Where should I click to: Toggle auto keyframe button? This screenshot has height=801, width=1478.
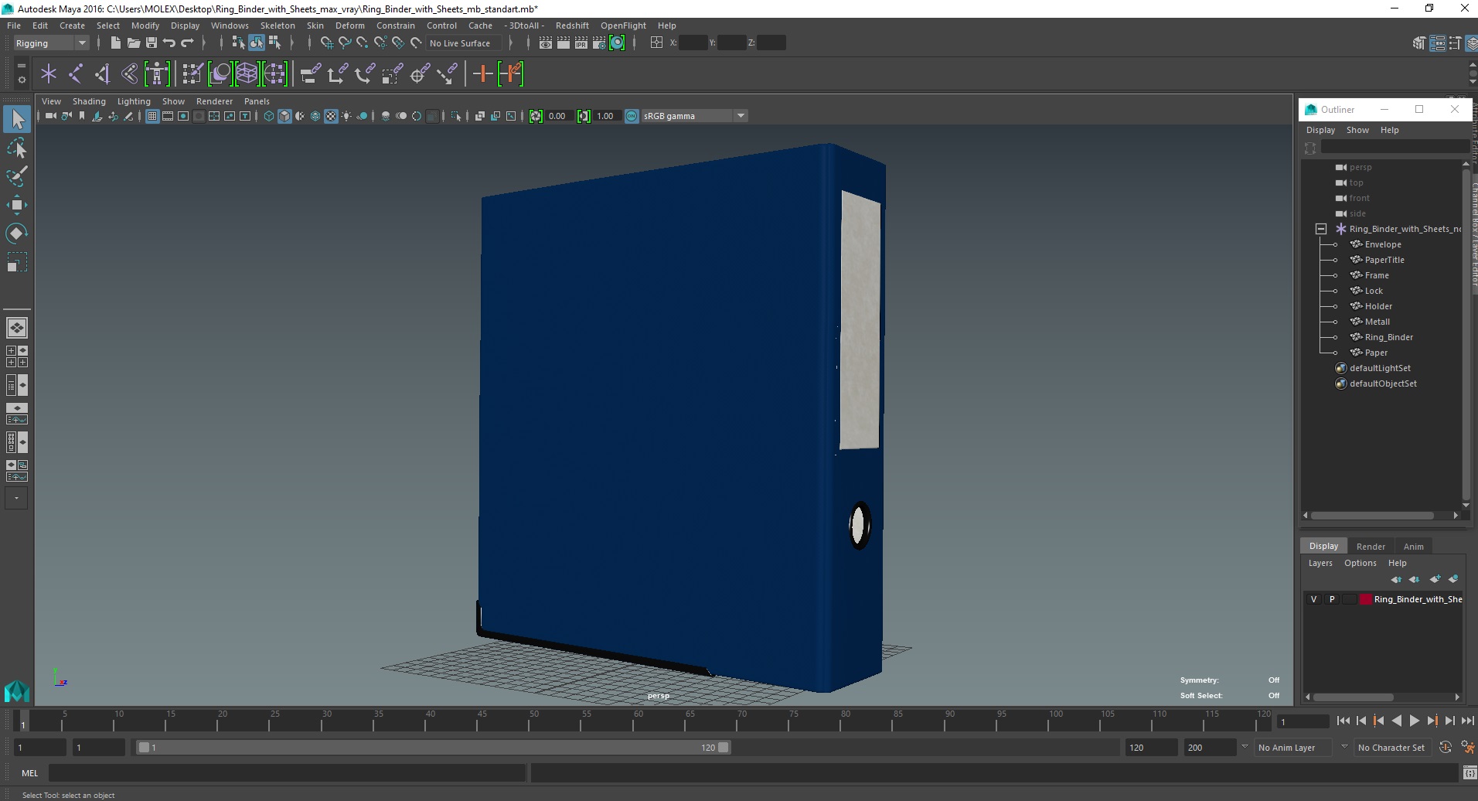pyautogui.click(x=1445, y=747)
